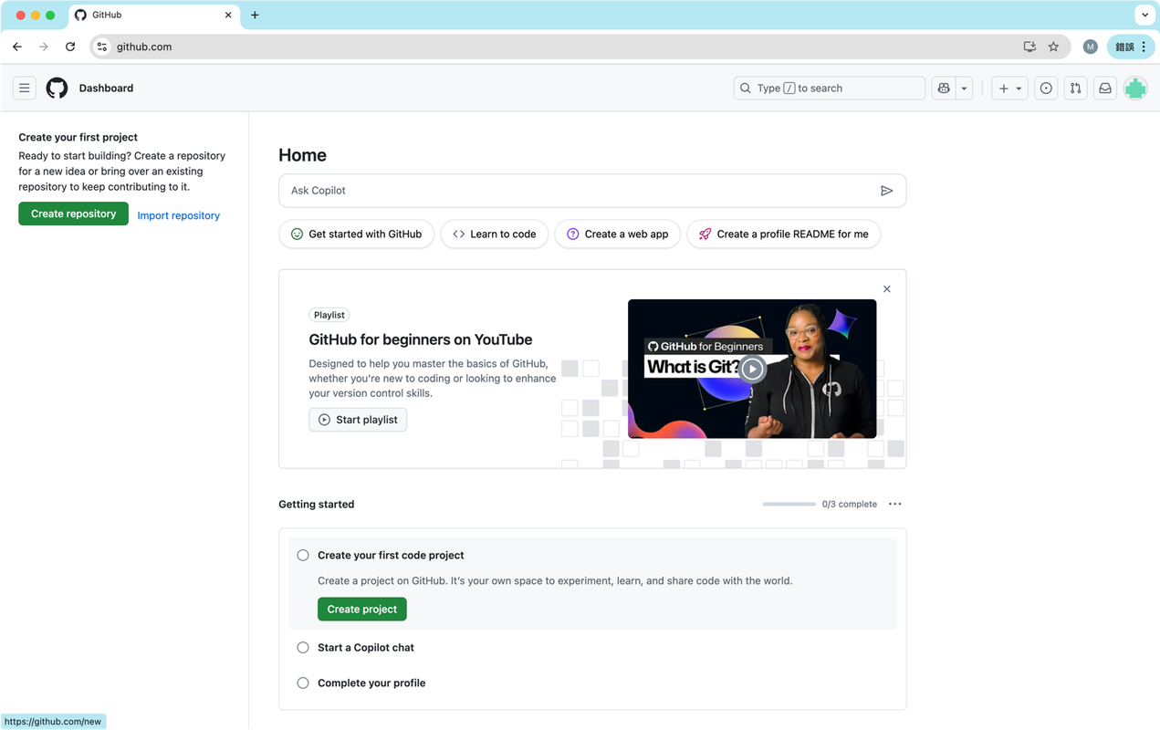Image resolution: width=1160 pixels, height=730 pixels.
Task: Click the Create repository button
Action: [73, 214]
